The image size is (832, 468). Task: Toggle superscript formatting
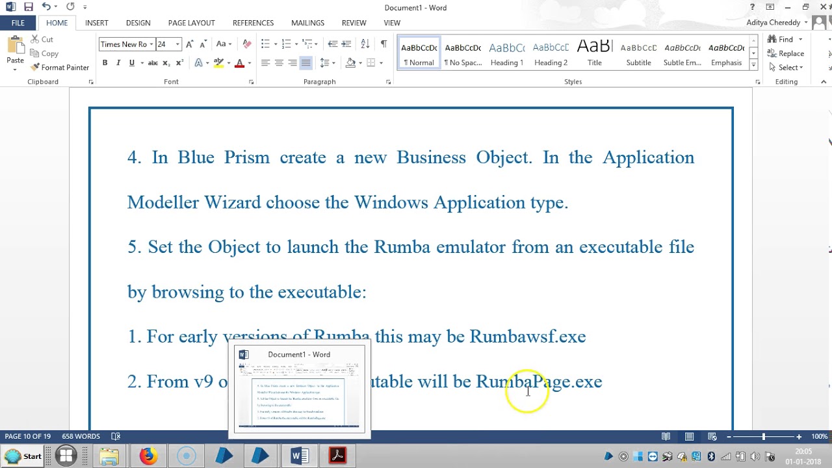(180, 63)
